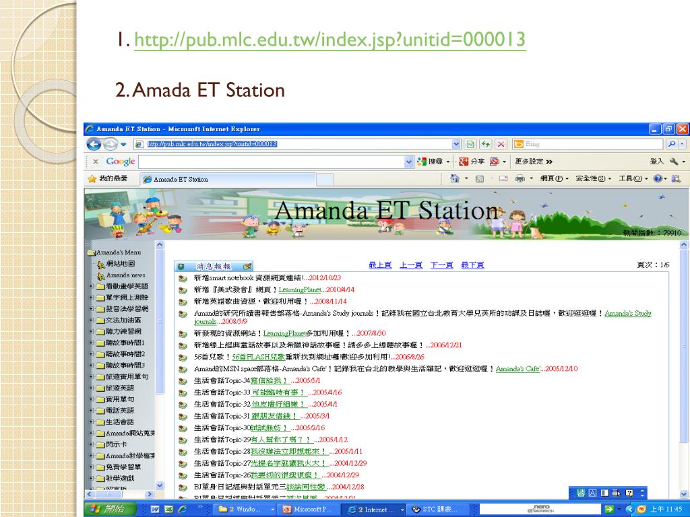Open the pub.mlc.edu.tw slide hyperlink
690x517 pixels.
330,40
